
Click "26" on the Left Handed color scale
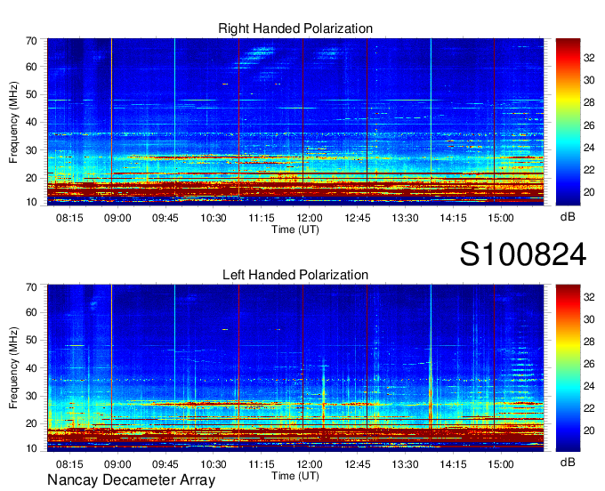589,364
